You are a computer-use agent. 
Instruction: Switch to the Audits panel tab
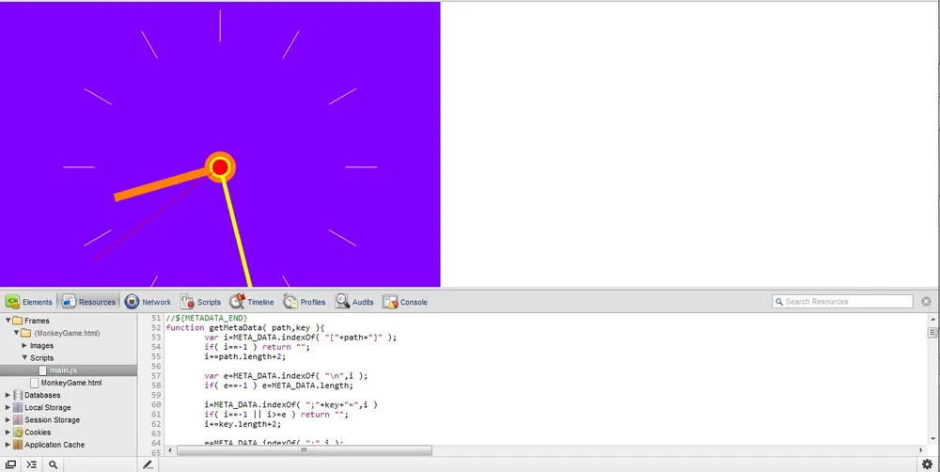[x=355, y=302]
